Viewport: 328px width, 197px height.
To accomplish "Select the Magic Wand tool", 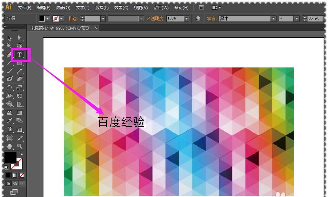I will [x=9, y=45].
